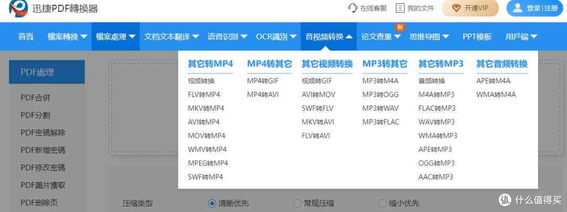Click the 其它转MP4 category heading
This screenshot has width=567, height=212.
211,64
